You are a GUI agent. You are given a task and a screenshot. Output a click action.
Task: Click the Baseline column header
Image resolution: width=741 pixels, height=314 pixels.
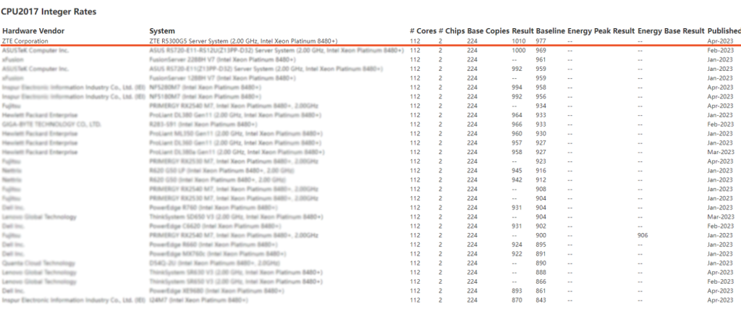pyautogui.click(x=551, y=31)
